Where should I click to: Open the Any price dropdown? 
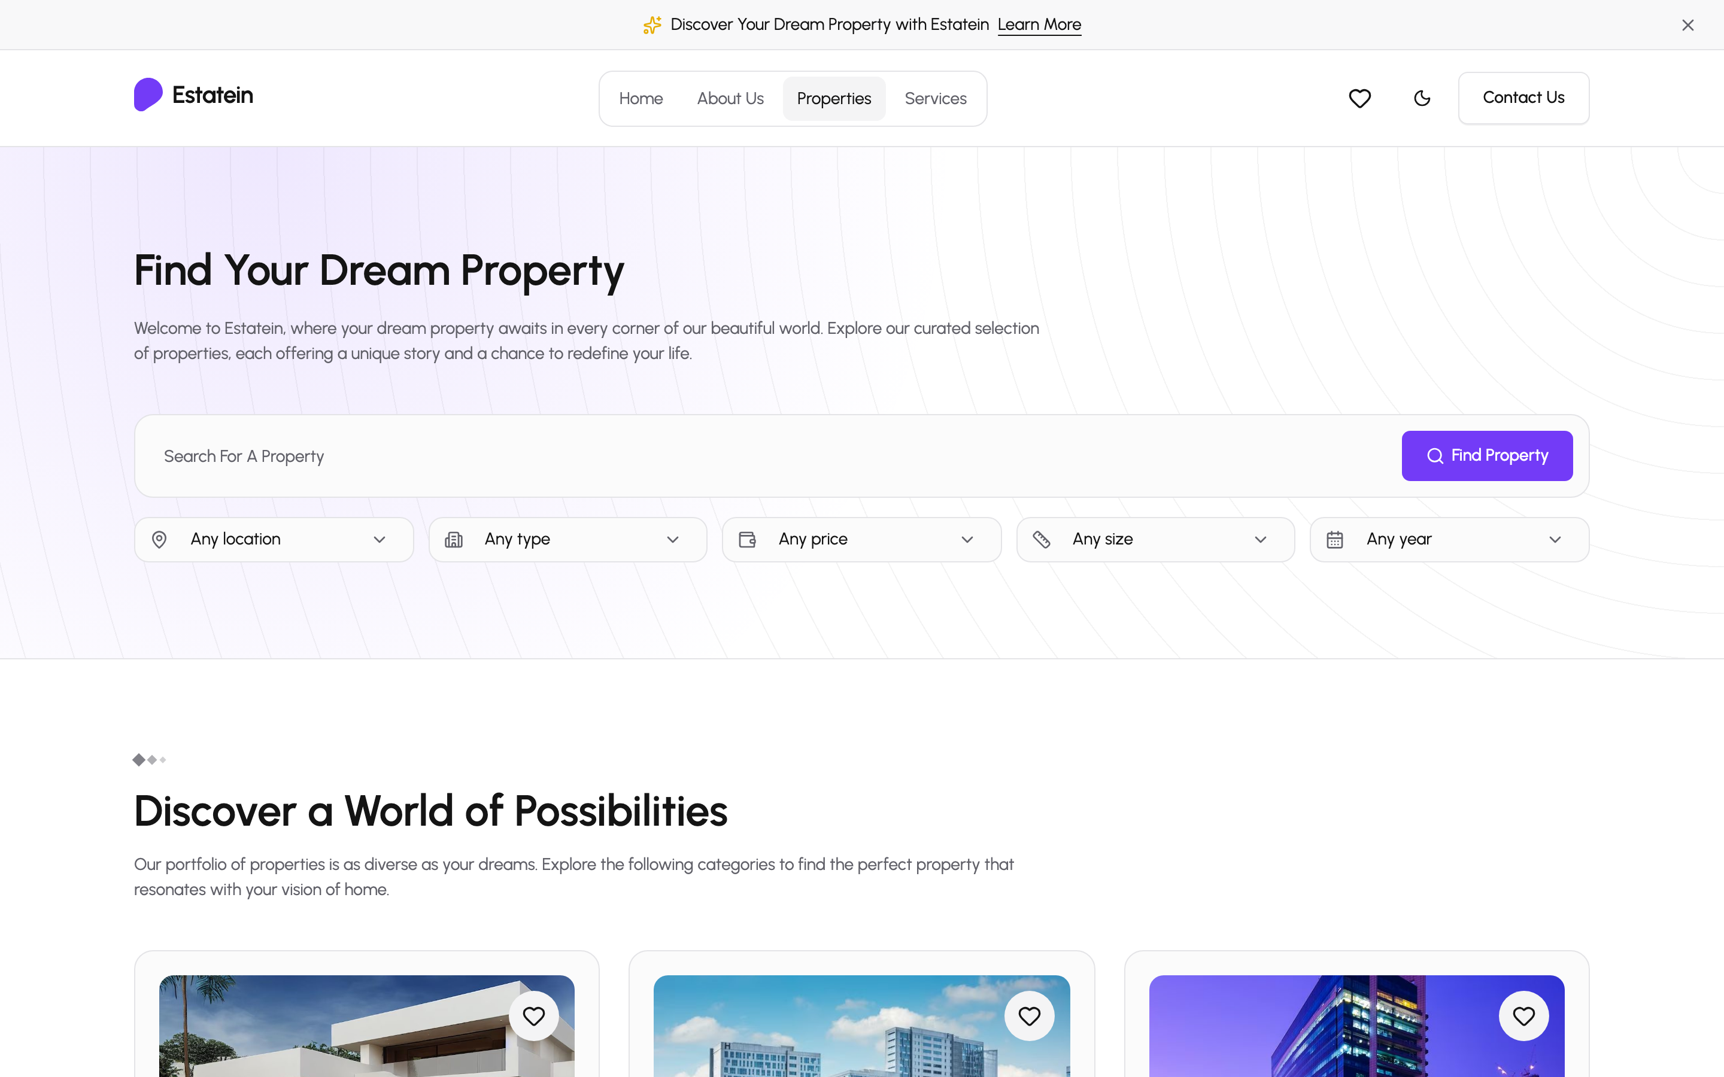(861, 539)
